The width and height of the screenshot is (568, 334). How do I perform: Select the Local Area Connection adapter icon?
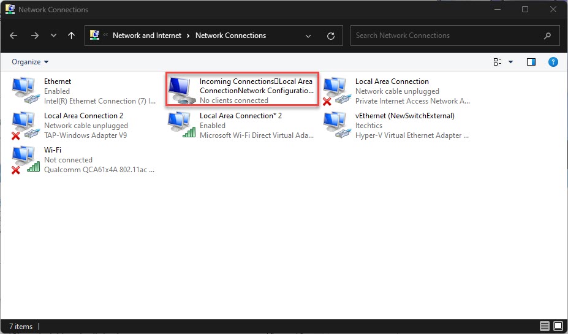coord(337,91)
